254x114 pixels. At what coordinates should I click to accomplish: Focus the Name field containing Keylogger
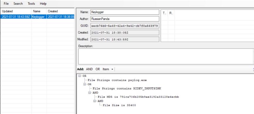pos(125,12)
